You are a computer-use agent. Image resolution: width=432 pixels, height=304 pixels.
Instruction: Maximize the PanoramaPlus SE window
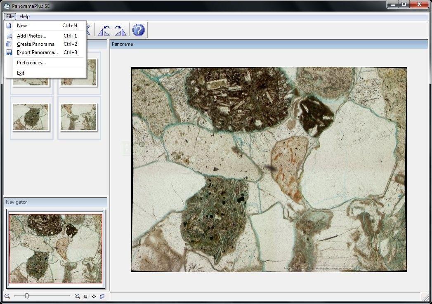(404, 5)
